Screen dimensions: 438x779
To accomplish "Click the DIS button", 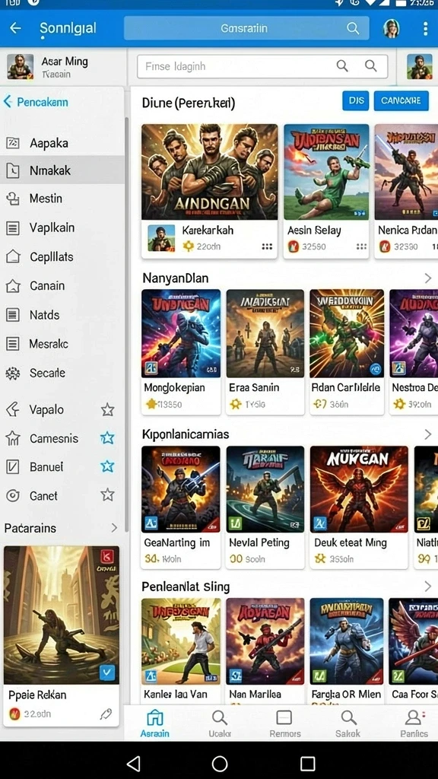I will coord(356,100).
